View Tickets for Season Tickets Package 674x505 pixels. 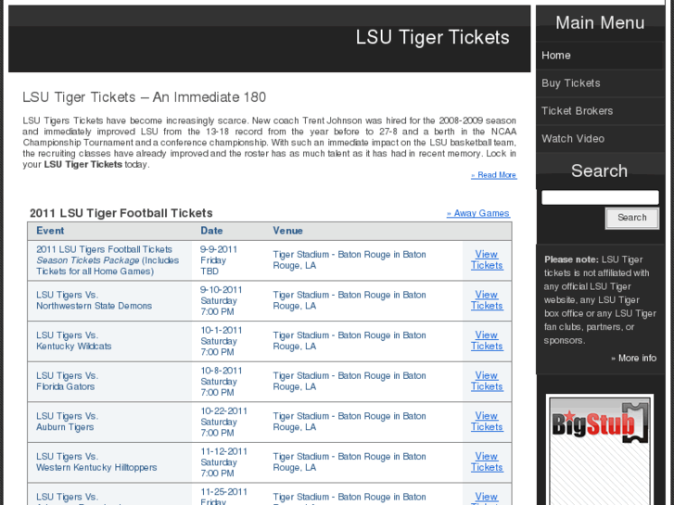coord(487,259)
